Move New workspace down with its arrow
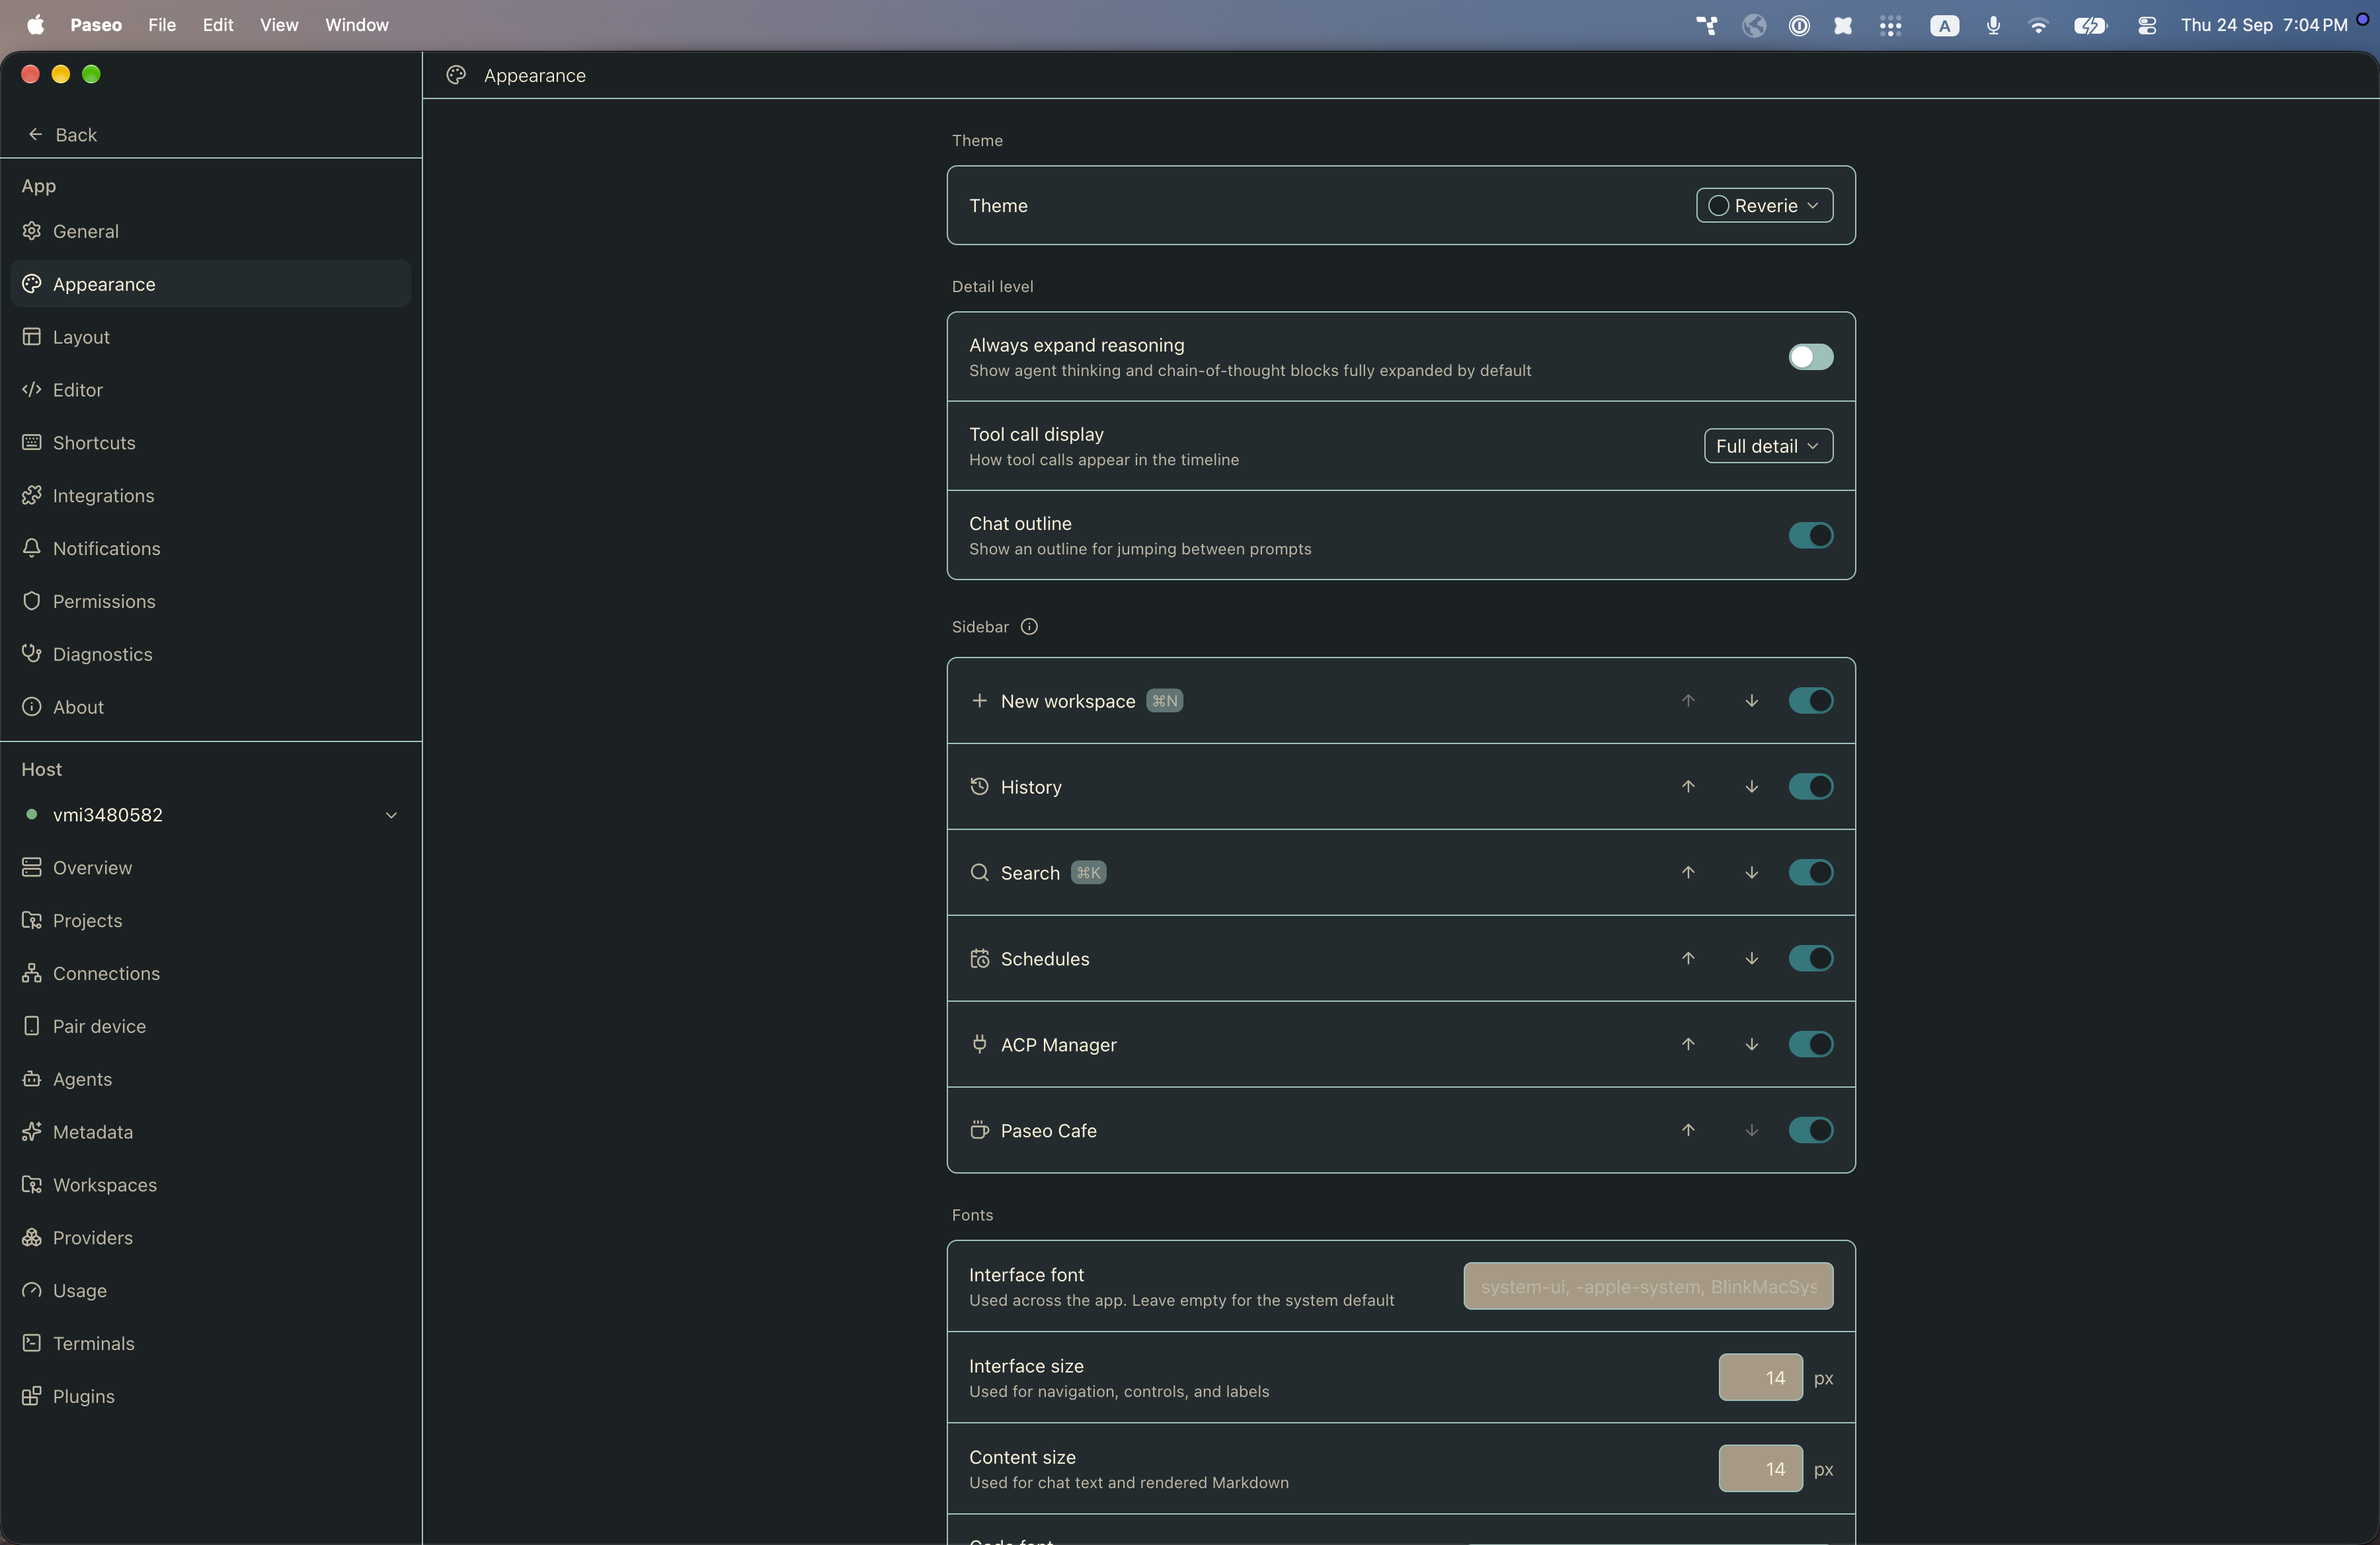This screenshot has height=1545, width=2380. click(1752, 700)
